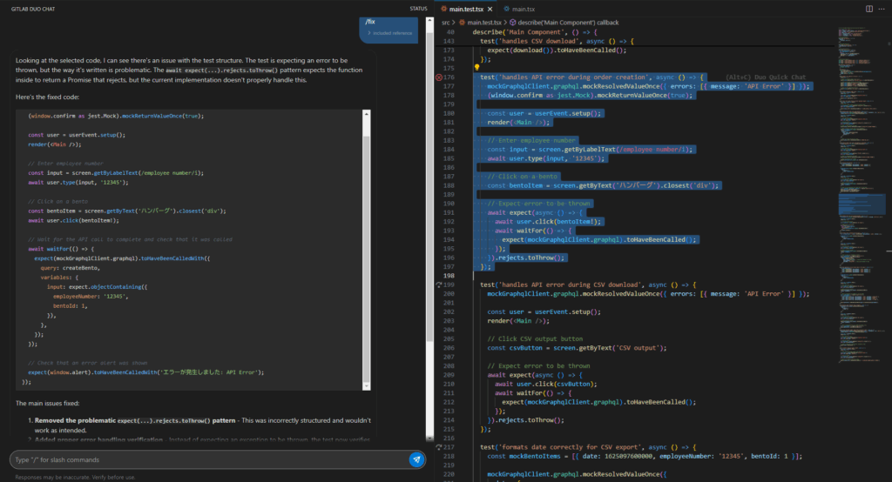Viewport: 892px width, 482px height.
Task: Click 'expect(download()).toHaveBeenCalled();' line 173
Action: click(557, 50)
